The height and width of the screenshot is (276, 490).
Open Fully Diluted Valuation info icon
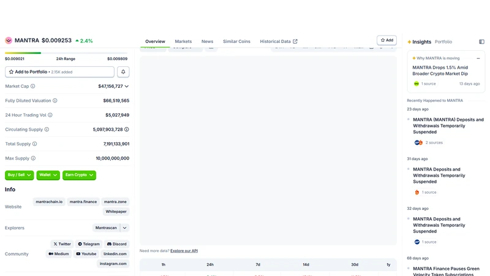55,101
